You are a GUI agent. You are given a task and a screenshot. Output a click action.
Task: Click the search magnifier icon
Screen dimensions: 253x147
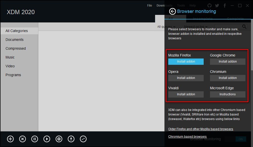pyautogui.click(x=244, y=26)
